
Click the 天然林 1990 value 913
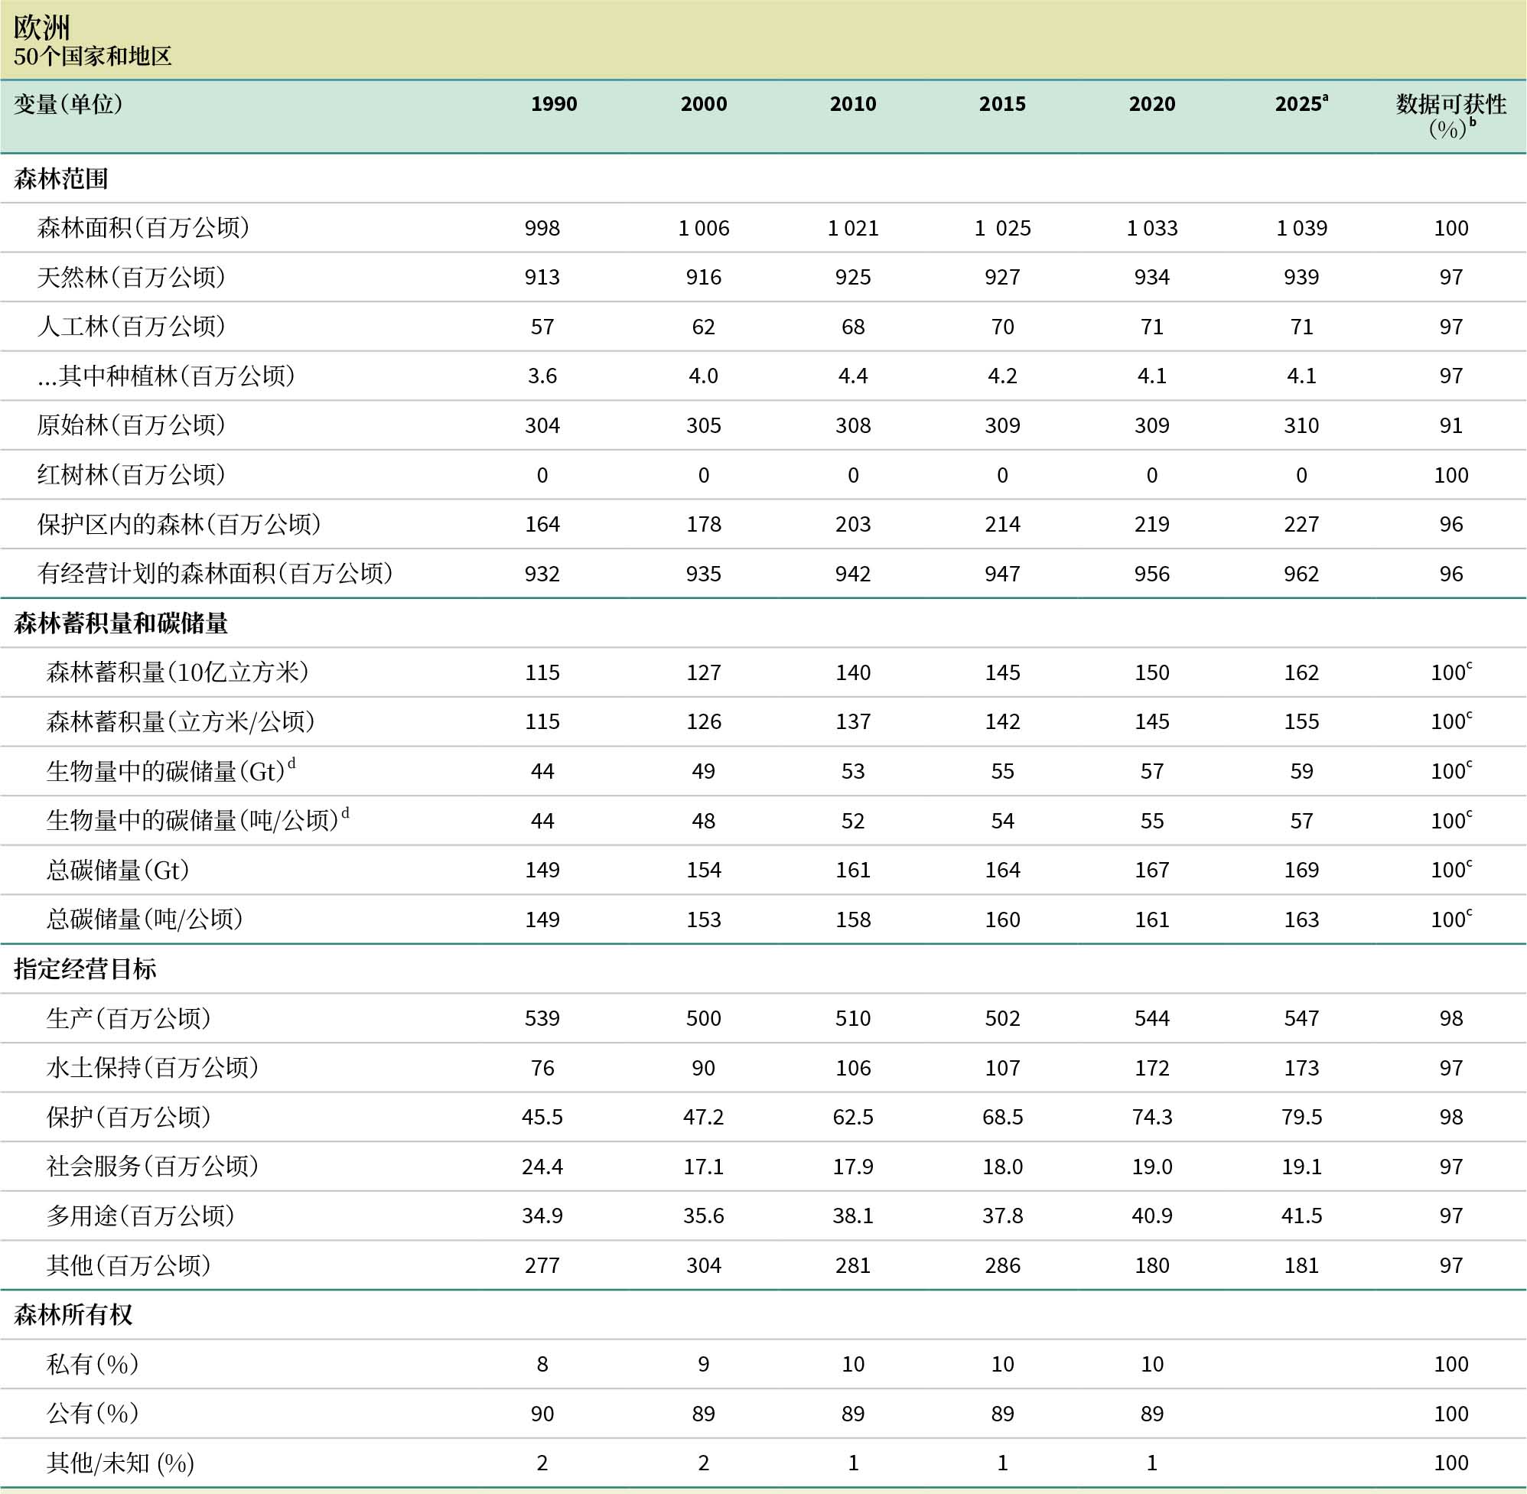[542, 277]
